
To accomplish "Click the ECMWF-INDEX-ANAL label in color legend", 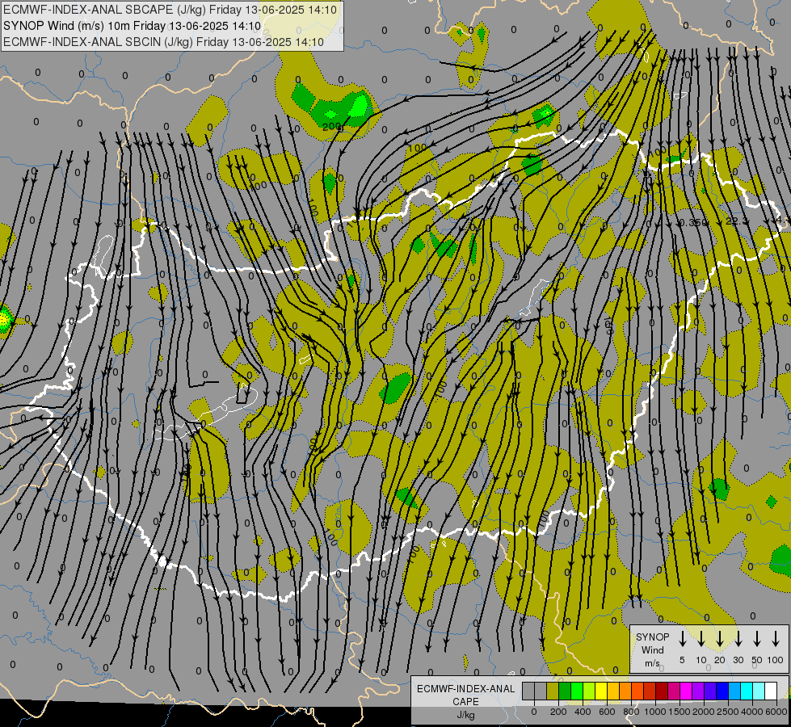I will tap(465, 689).
